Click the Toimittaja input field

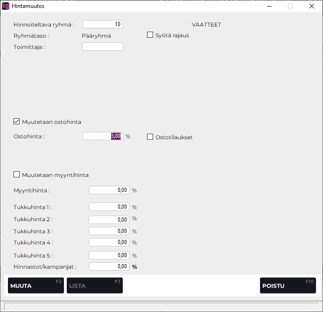[x=103, y=47]
